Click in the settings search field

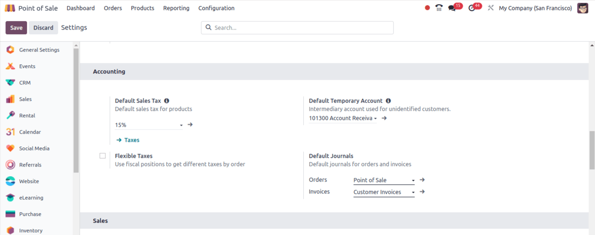pos(297,28)
